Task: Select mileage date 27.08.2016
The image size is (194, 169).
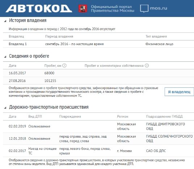Action: [17, 81]
